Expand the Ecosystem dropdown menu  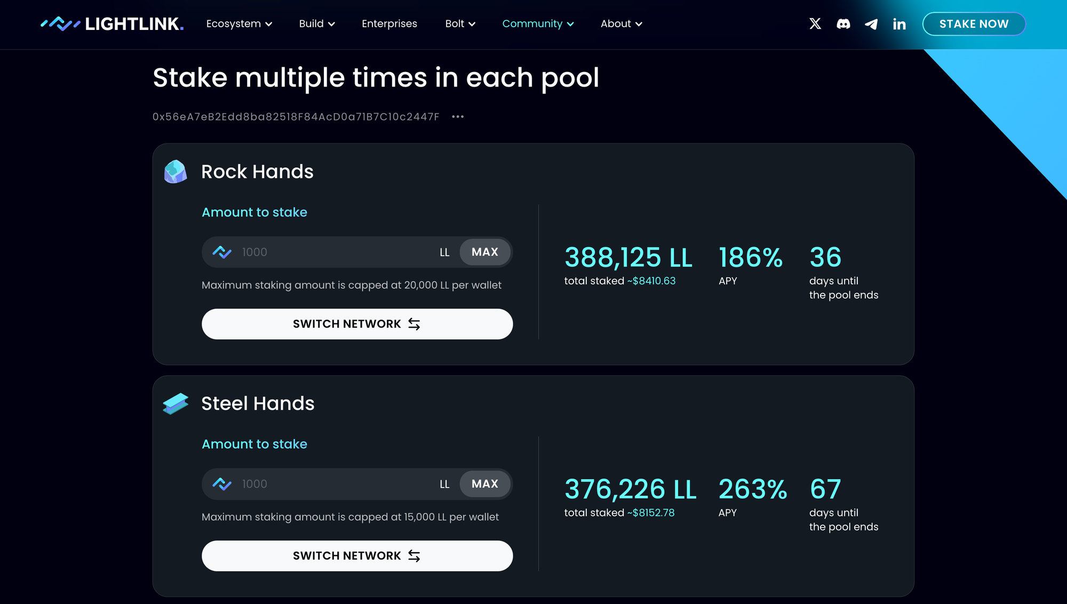(x=239, y=24)
